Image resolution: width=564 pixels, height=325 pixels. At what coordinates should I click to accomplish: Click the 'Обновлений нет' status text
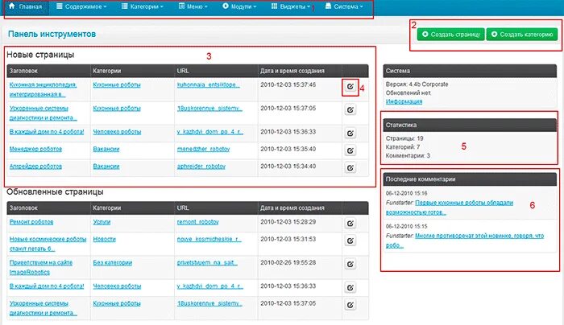[x=408, y=93]
